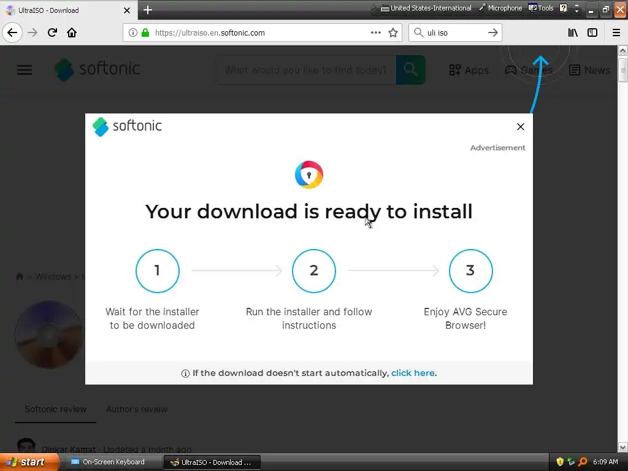
Task: Close the UltraISO - Download tab
Action: click(x=127, y=10)
